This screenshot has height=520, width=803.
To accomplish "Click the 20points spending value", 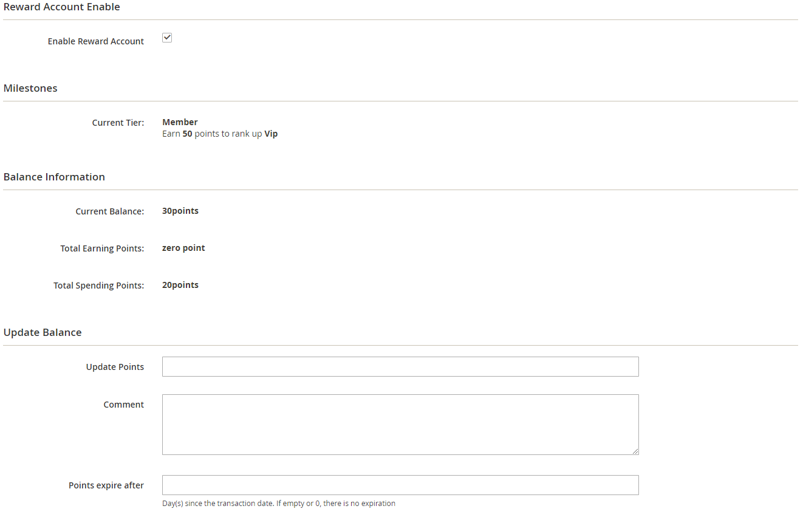I will click(180, 285).
